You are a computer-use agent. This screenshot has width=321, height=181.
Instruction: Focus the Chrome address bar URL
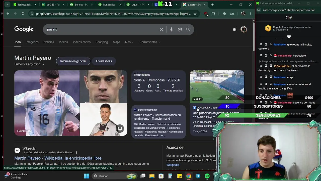tap(113, 14)
